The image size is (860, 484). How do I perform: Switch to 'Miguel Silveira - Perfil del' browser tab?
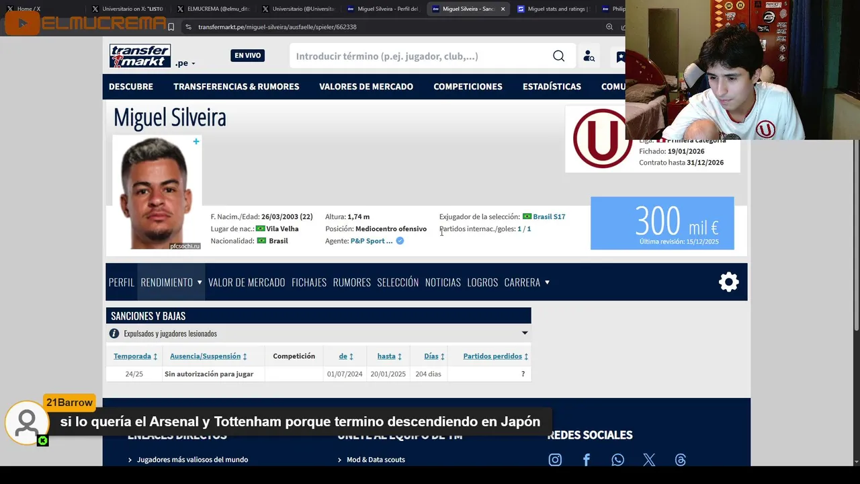point(383,9)
